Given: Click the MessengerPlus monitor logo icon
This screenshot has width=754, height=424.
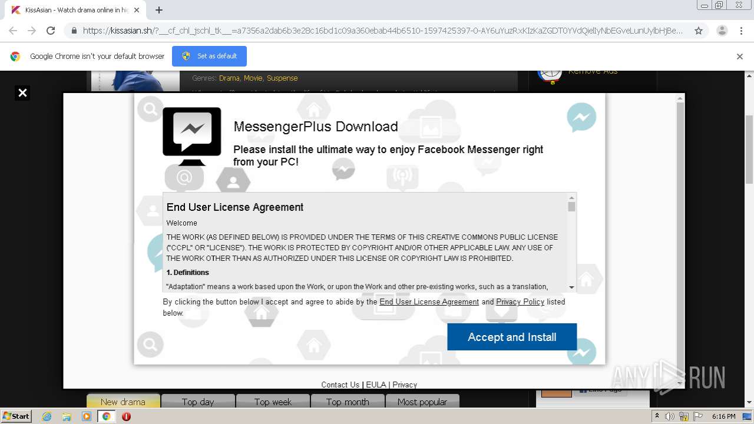Looking at the screenshot, I should tap(192, 136).
